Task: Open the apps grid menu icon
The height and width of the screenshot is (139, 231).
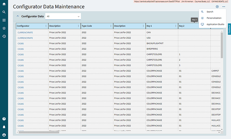Action: pos(4,20)
